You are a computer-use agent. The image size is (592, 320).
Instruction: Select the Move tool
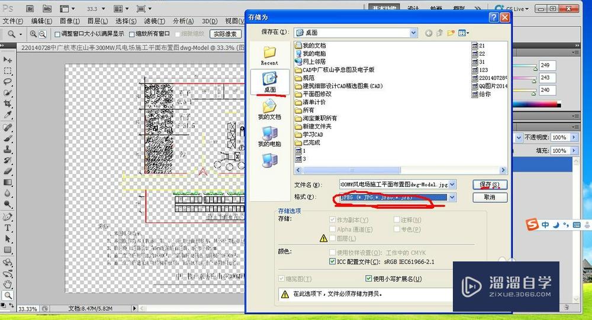(x=8, y=60)
